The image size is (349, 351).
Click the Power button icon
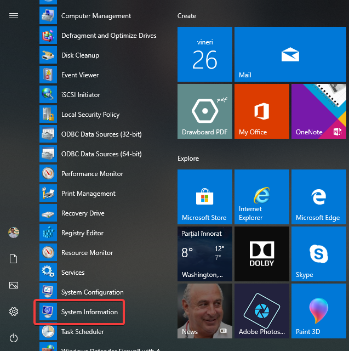(x=14, y=338)
